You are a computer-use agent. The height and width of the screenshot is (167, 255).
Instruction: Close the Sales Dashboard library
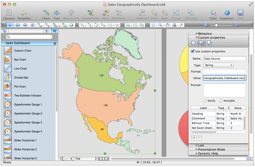click(x=55, y=43)
